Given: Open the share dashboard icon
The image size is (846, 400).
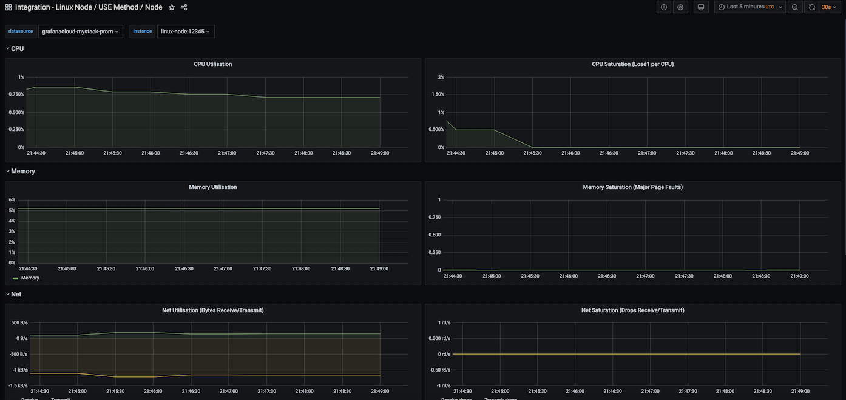Looking at the screenshot, I should pyautogui.click(x=184, y=7).
